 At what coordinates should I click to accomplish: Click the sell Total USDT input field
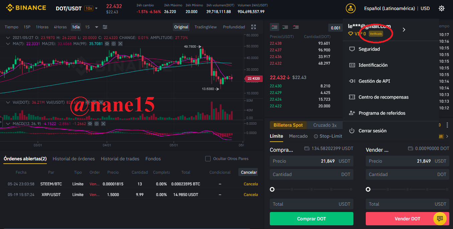(408, 204)
